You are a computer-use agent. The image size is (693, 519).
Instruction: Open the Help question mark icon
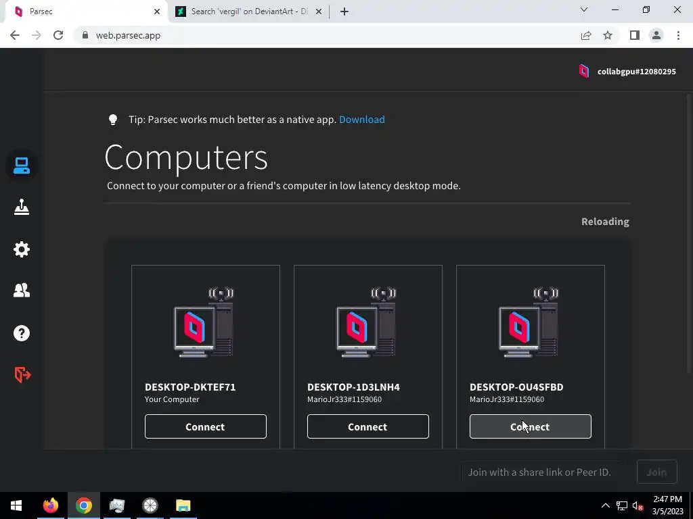coord(21,332)
